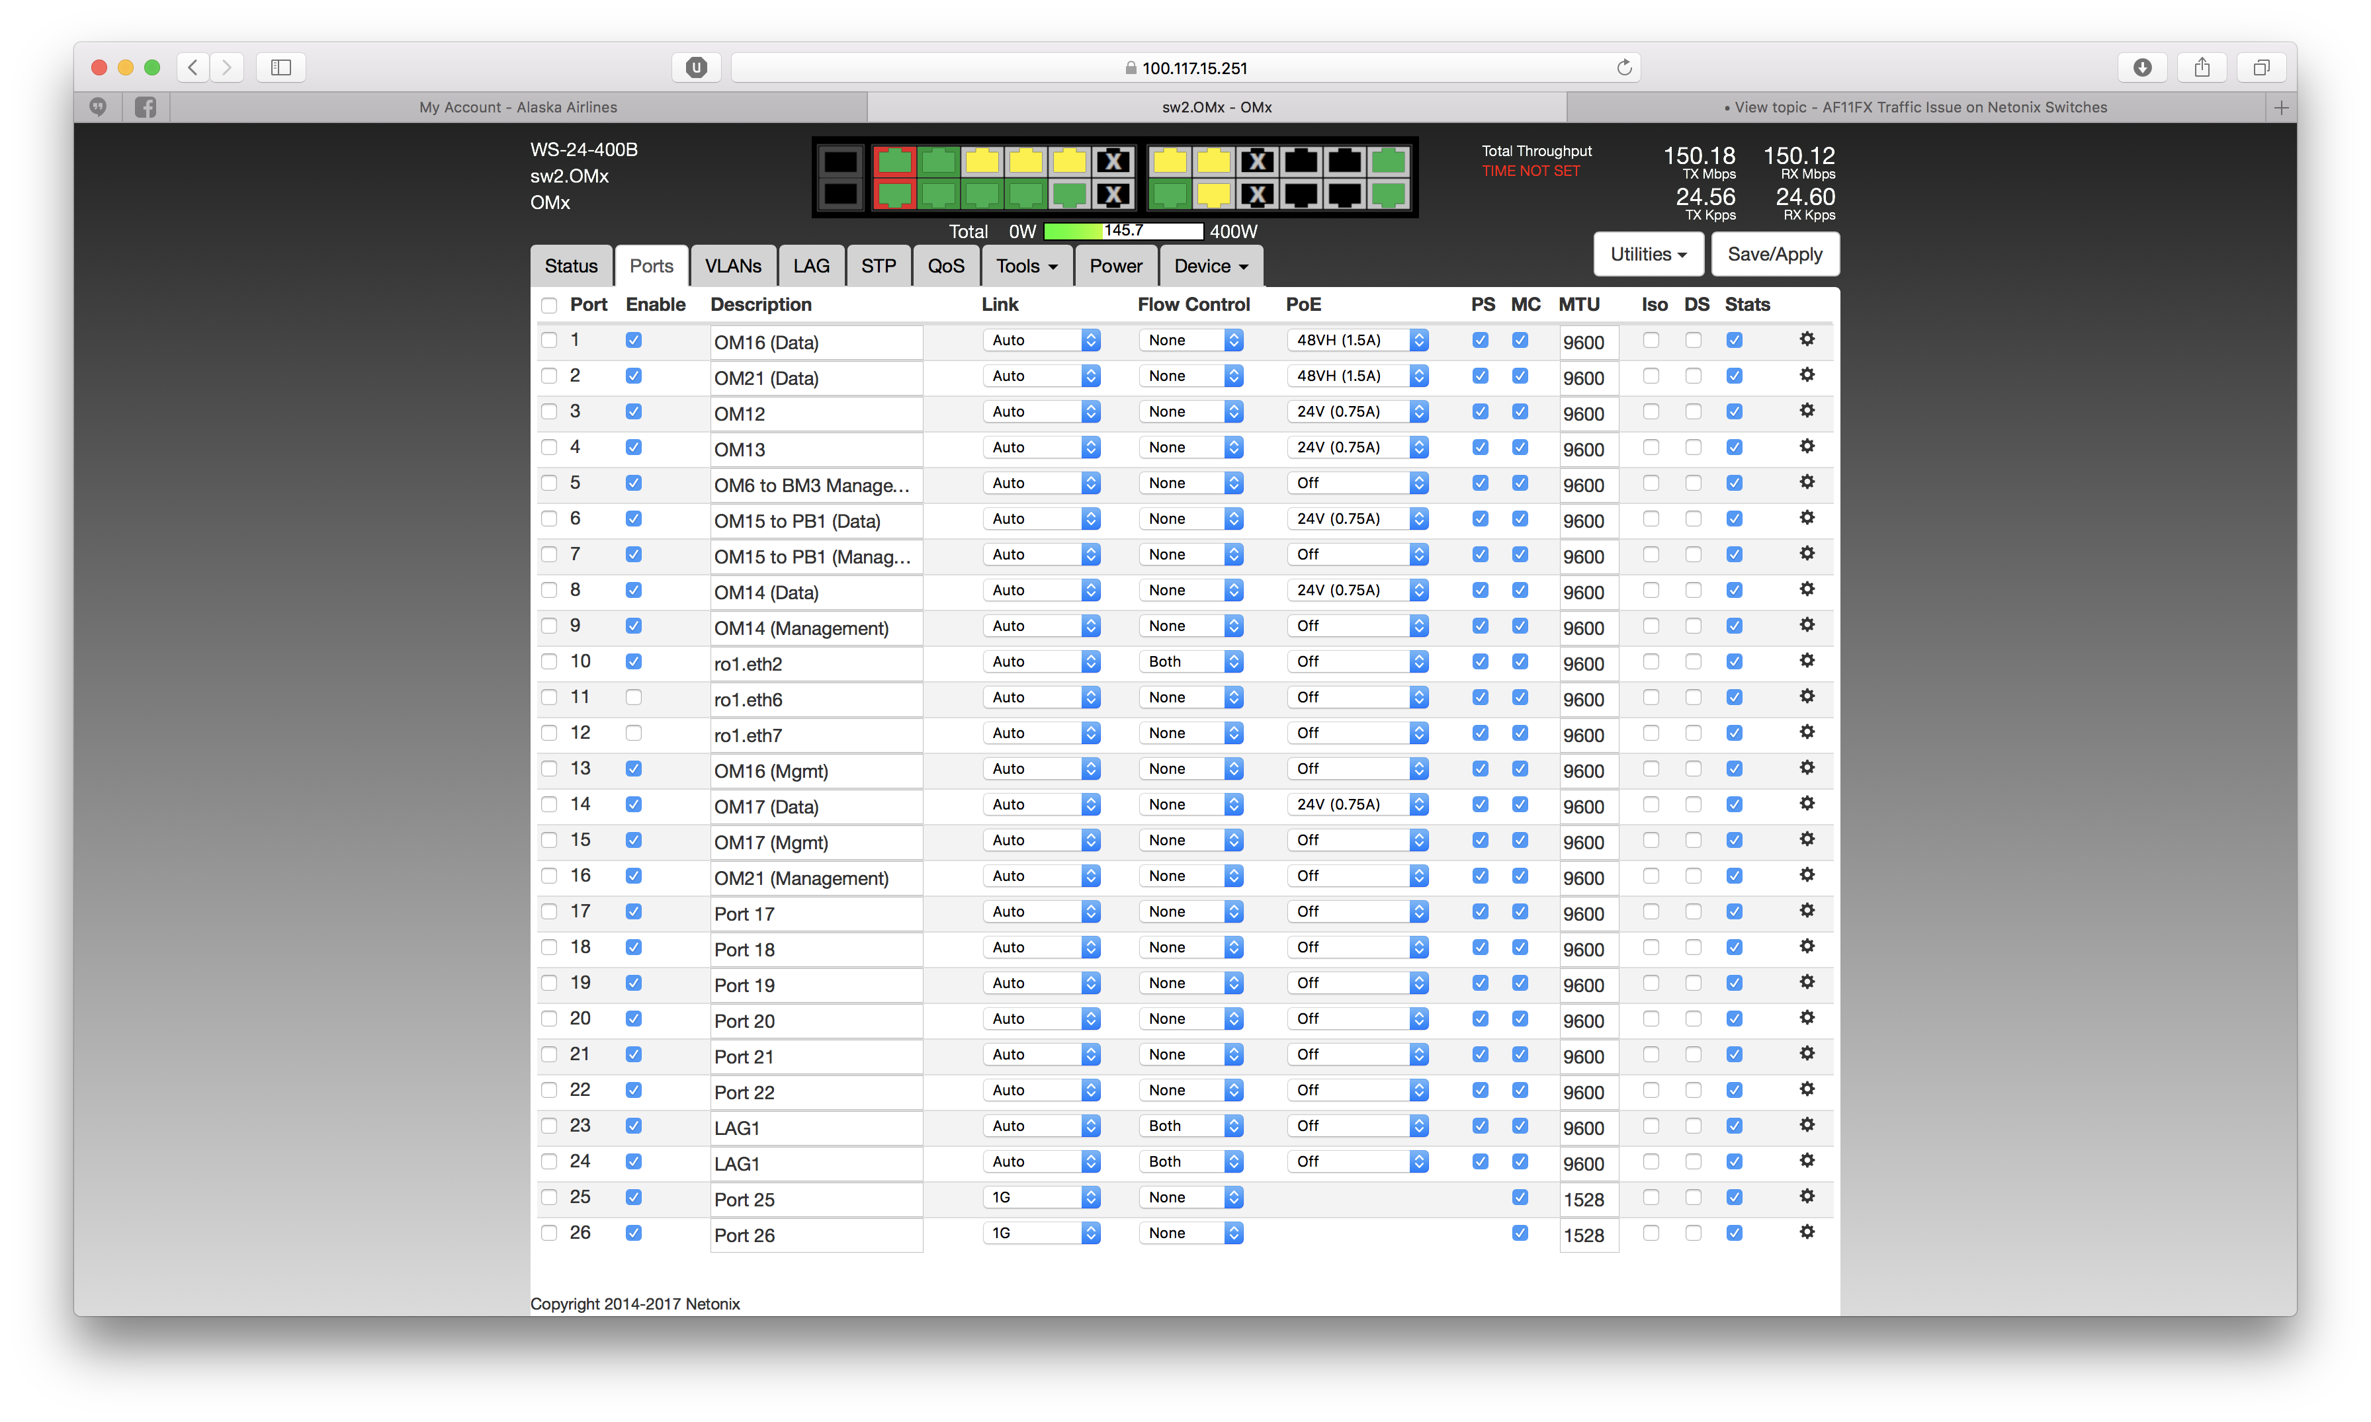Open settings gear for port 1
Screen dimensions: 2371x1422
[1807, 339]
